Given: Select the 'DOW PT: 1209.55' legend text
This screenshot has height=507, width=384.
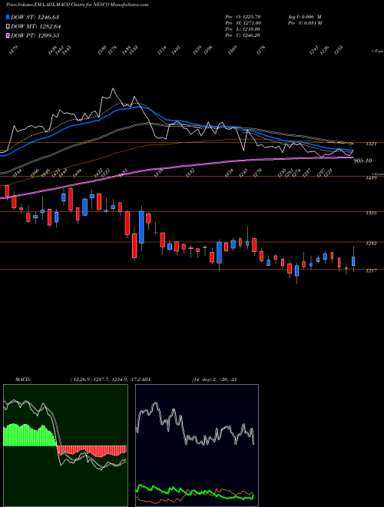Looking at the screenshot, I should pyautogui.click(x=35, y=35).
